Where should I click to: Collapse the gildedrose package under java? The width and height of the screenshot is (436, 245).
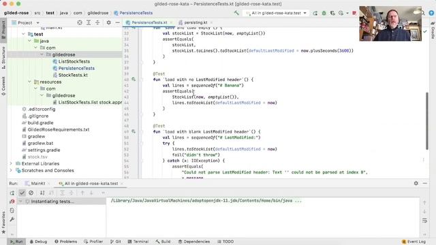tap(42, 54)
